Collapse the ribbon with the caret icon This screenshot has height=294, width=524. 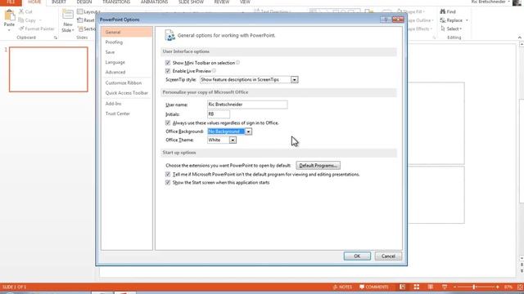pos(520,38)
